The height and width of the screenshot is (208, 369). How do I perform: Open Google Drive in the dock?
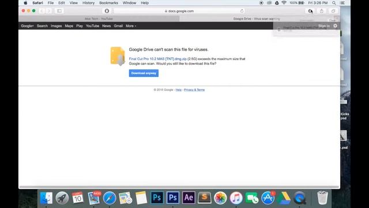tap(284, 198)
